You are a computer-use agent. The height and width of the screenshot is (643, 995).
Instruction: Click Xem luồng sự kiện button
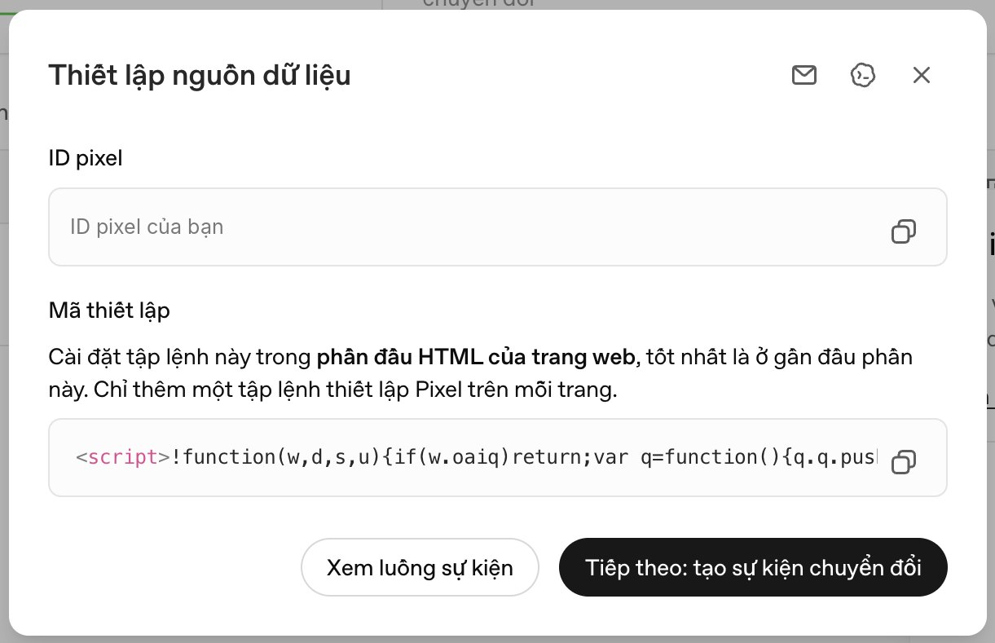420,567
